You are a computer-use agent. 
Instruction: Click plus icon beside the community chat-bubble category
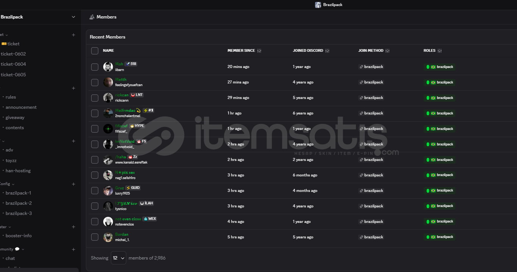pyautogui.click(x=73, y=249)
